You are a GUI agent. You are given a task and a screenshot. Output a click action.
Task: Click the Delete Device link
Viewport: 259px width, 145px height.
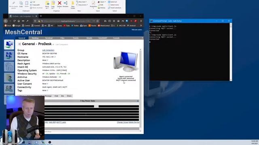pyautogui.click(x=134, y=122)
